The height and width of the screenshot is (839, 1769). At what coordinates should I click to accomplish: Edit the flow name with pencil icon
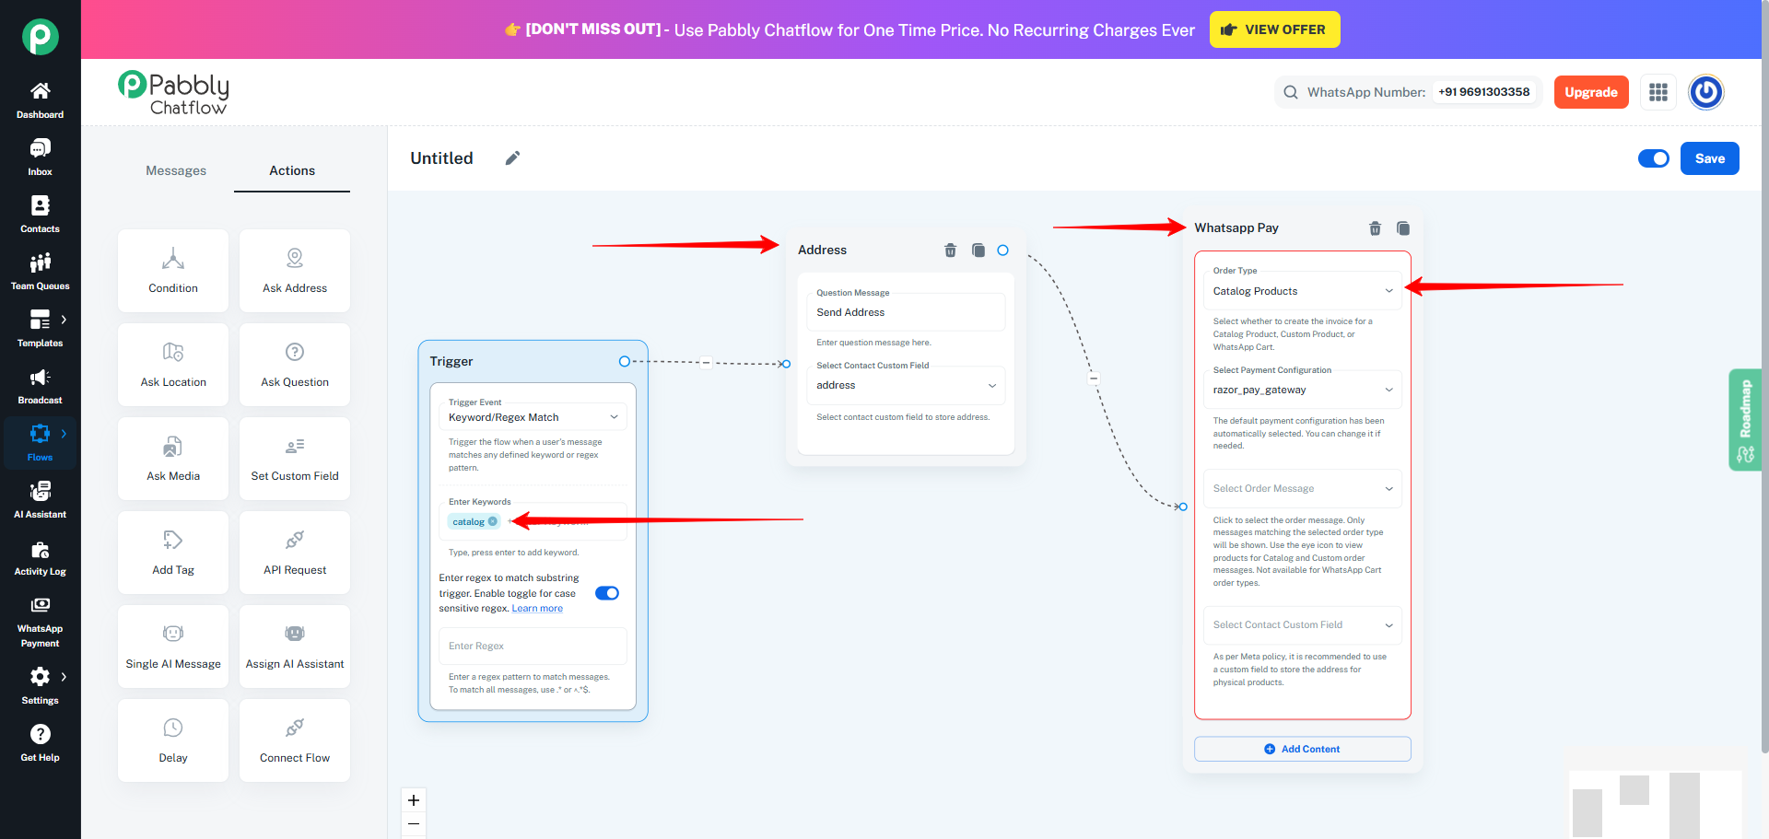513,158
